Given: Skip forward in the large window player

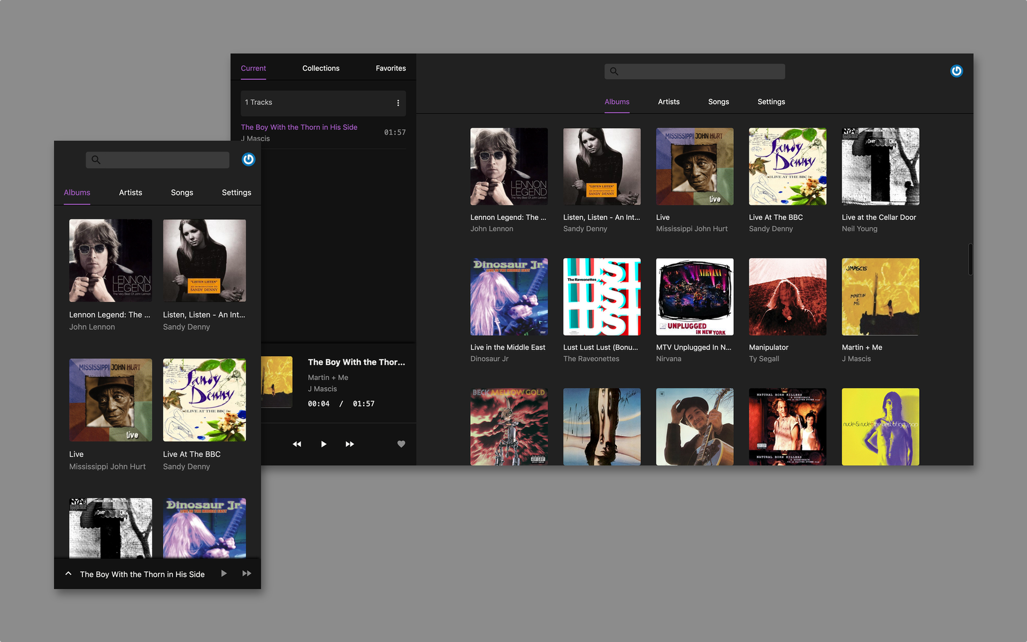Looking at the screenshot, I should (350, 444).
